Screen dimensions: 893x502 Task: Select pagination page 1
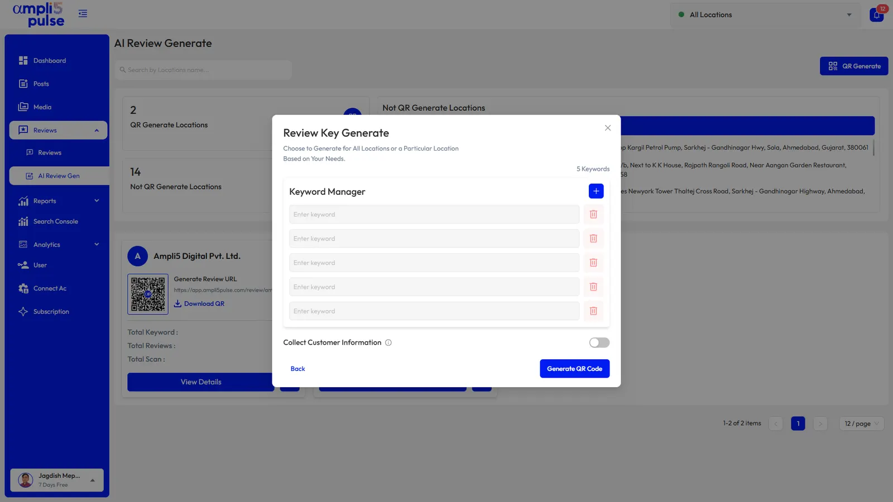pyautogui.click(x=798, y=423)
